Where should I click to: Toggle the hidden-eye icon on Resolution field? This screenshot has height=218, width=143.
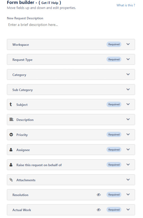pyautogui.click(x=99, y=195)
